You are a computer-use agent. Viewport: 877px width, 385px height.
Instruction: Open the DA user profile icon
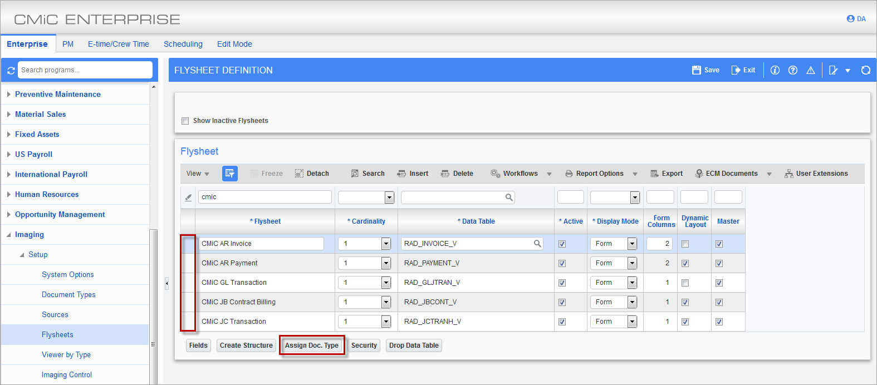pos(850,19)
